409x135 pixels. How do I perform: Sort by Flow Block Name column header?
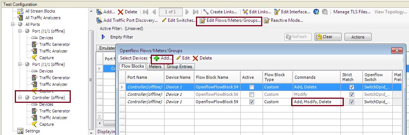pyautogui.click(x=217, y=77)
